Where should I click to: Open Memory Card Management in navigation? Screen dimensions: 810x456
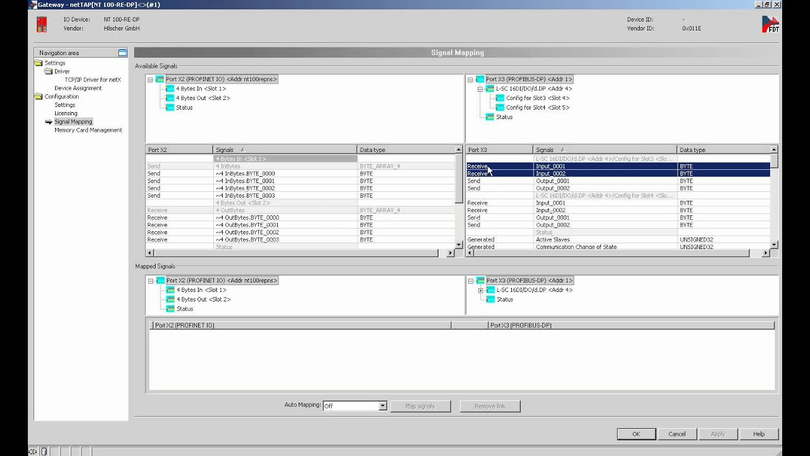pos(88,130)
